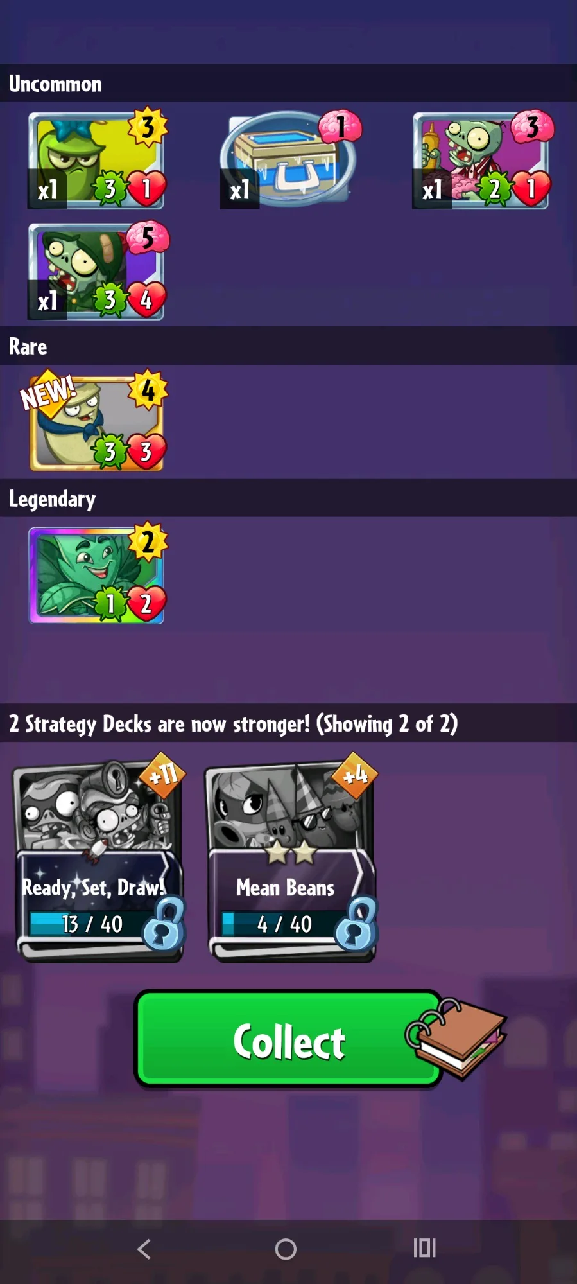The width and height of the screenshot is (577, 1284).
Task: Tap the green Collect button
Action: (x=289, y=1040)
